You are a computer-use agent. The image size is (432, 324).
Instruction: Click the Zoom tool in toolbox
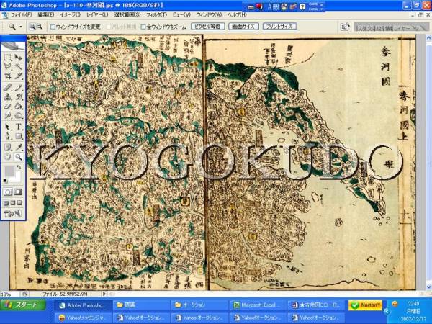pos(18,157)
